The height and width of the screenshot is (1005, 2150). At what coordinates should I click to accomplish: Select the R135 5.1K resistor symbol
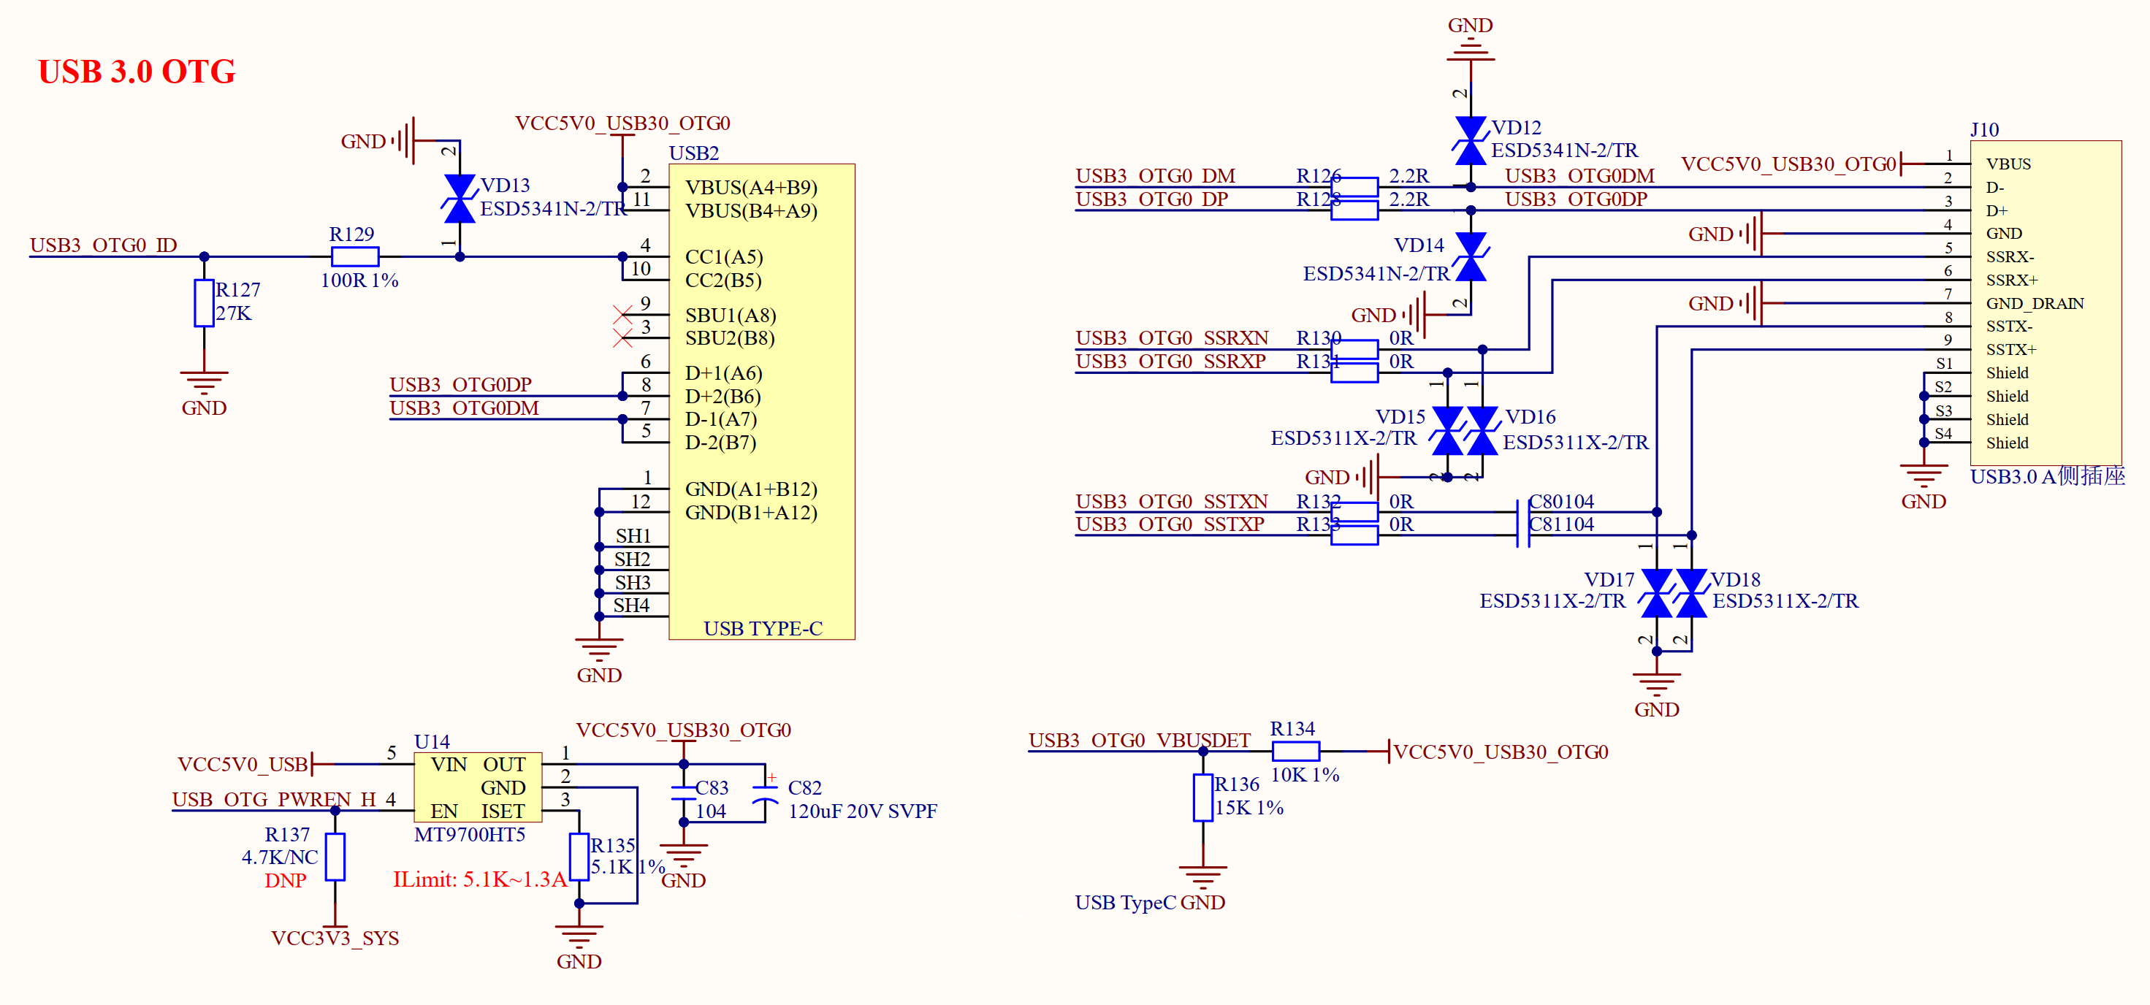click(x=579, y=857)
